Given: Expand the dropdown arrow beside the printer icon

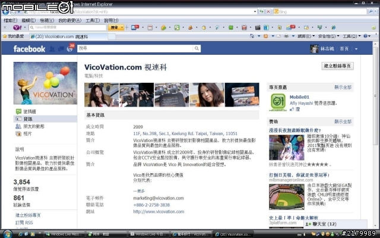Looking at the screenshot, I should [293, 36].
